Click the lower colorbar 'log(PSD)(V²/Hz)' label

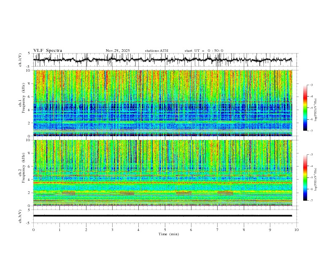(x=316, y=180)
